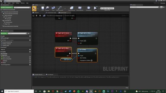Collapse the Functions section
This screenshot has height=93, width=166.
click(1, 40)
